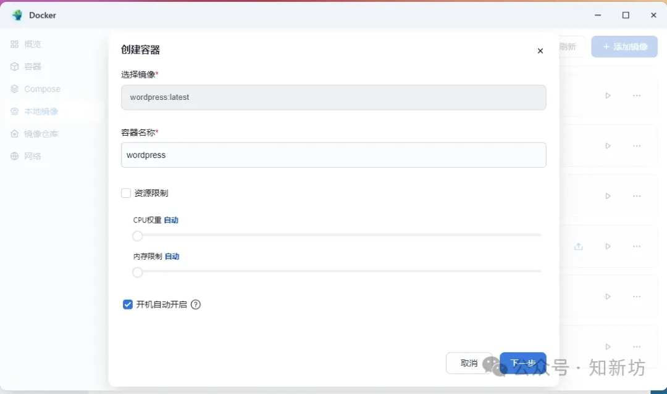667x394 pixels.
Task: Enable the 资源限制 checkbox
Action: coord(126,193)
